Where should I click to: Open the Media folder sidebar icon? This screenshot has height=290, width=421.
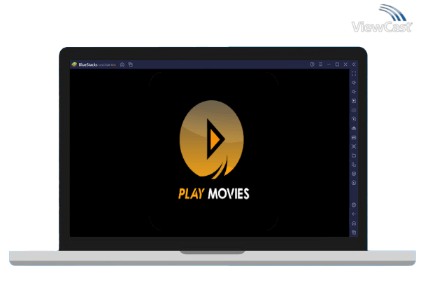click(x=354, y=156)
